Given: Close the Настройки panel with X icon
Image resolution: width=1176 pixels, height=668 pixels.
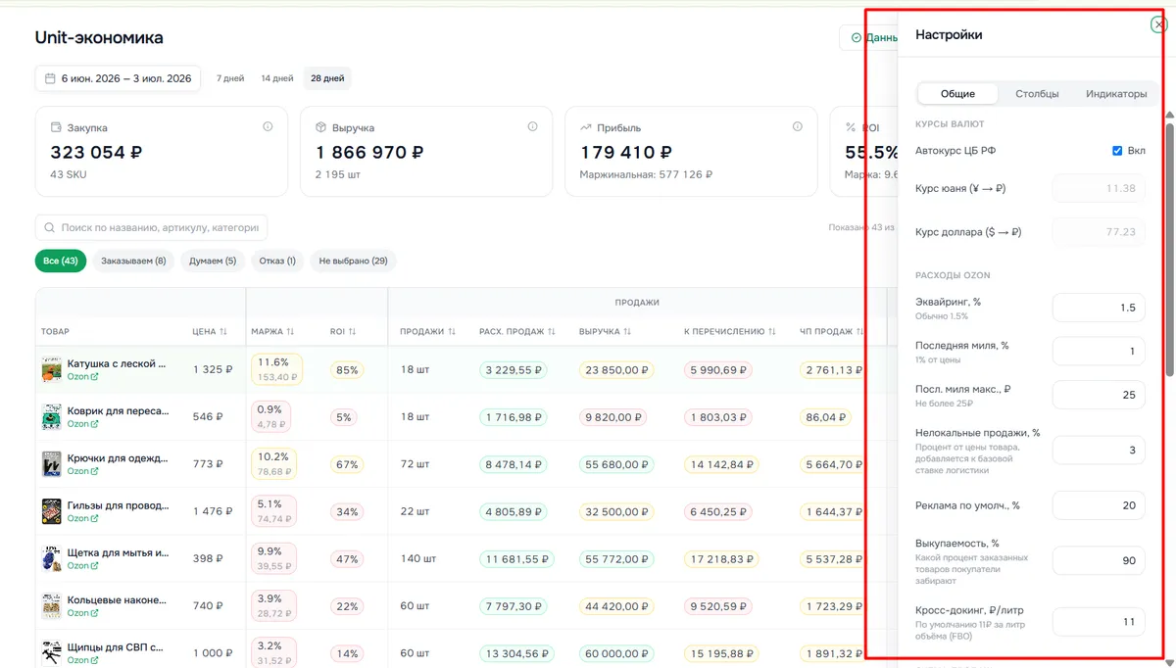Looking at the screenshot, I should [x=1159, y=24].
